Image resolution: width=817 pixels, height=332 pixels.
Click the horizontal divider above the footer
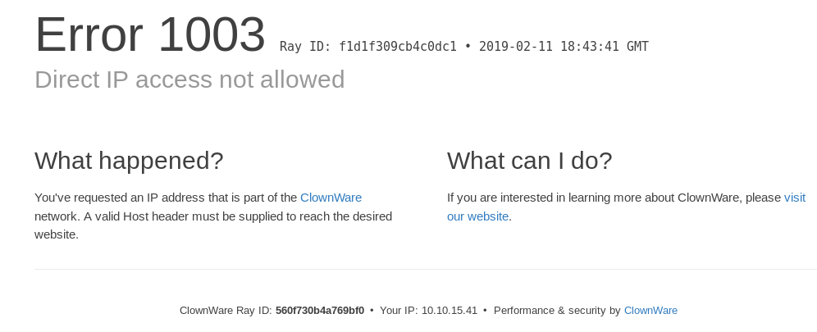pos(425,269)
